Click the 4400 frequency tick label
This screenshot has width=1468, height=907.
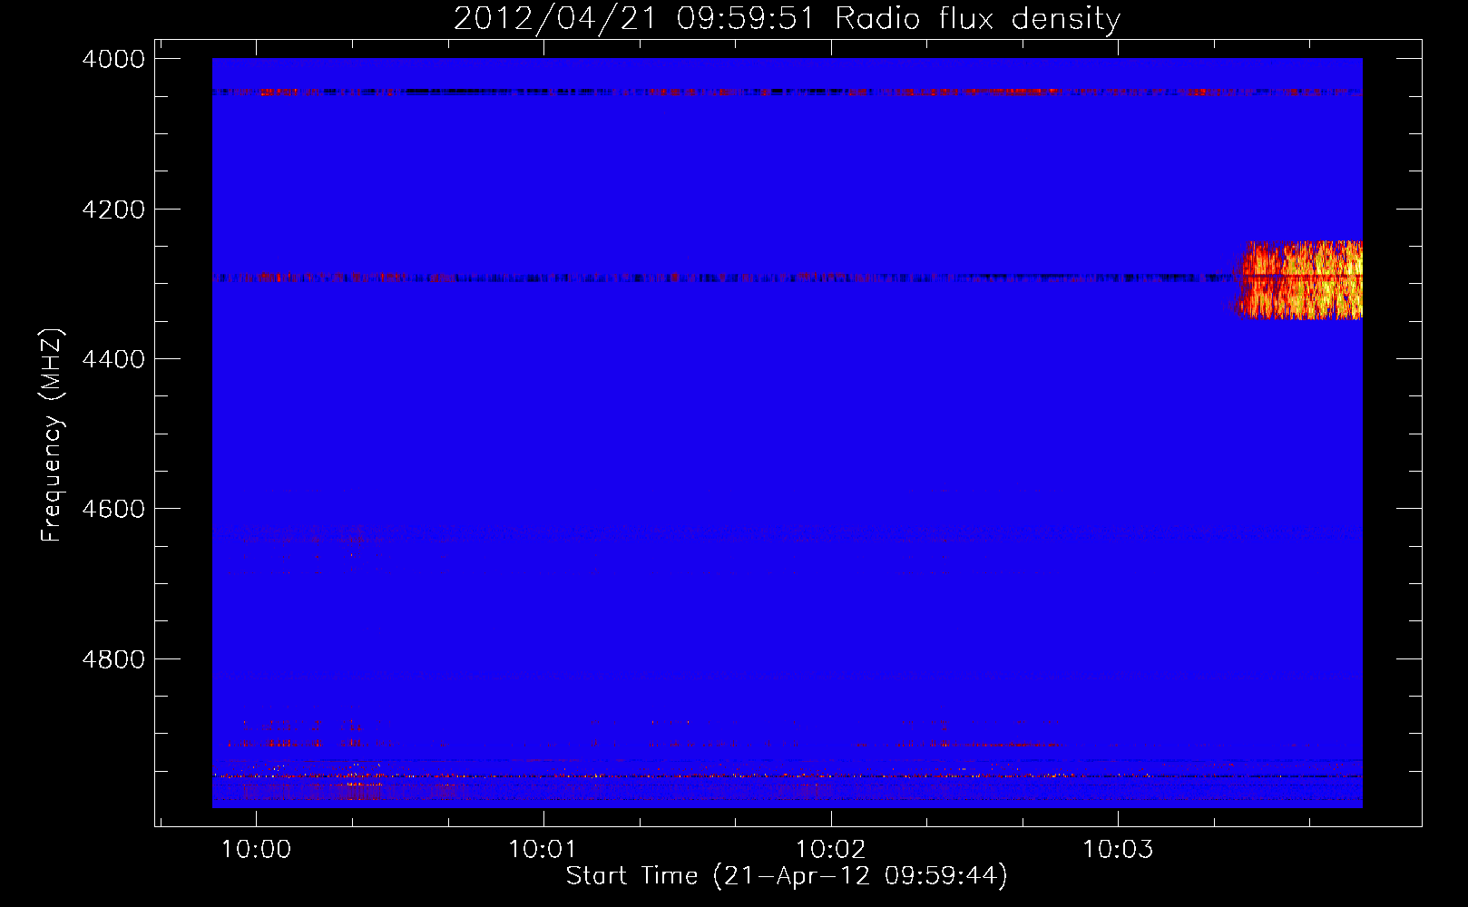point(113,359)
